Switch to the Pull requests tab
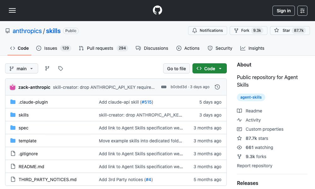The image size is (315, 189). (100, 48)
